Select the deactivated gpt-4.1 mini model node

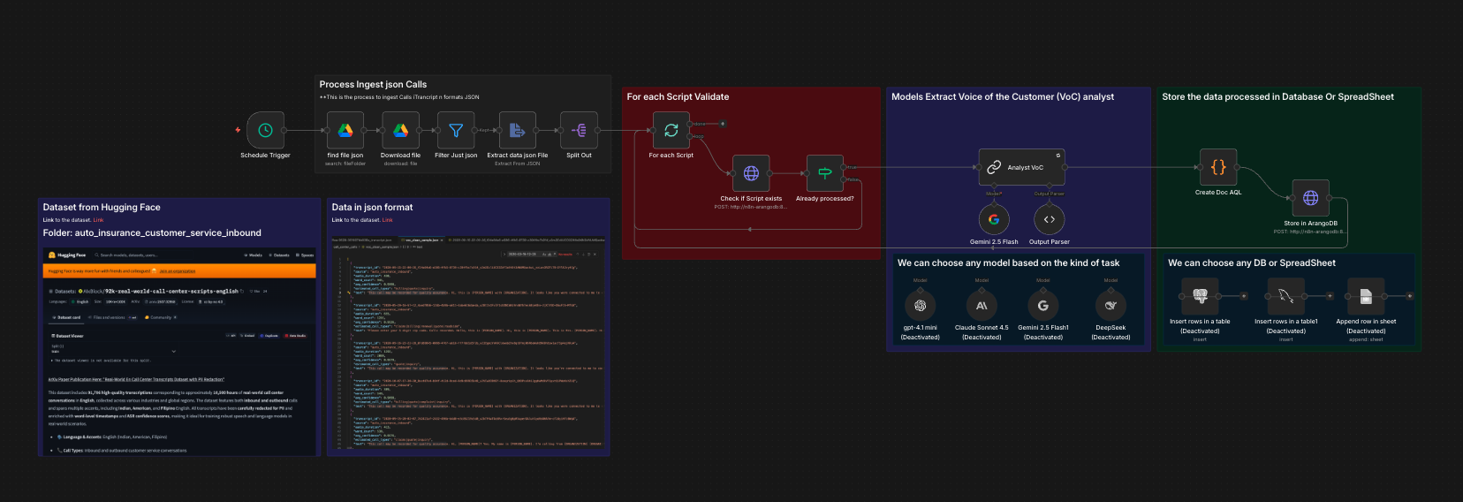920,306
